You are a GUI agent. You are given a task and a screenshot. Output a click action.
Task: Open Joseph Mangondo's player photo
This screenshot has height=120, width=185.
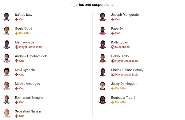[x=103, y=17]
